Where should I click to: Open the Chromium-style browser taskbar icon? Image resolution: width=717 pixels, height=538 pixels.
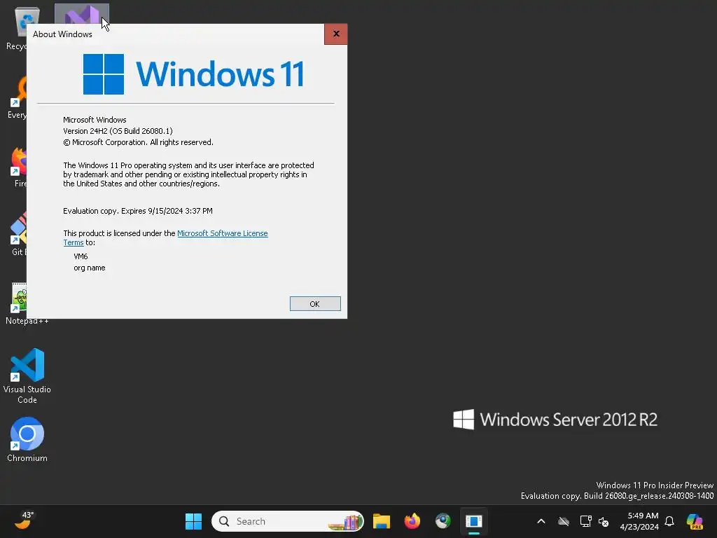[x=443, y=521]
